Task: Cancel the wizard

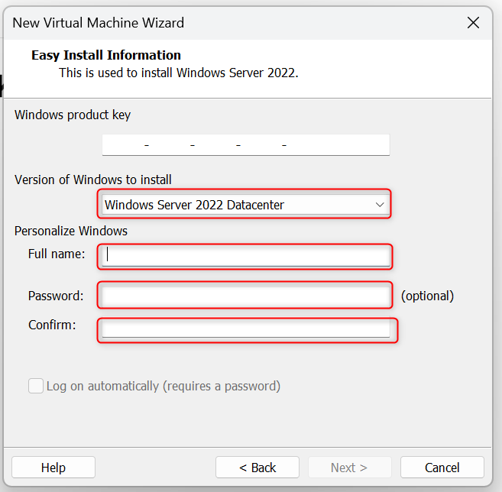Action: [442, 468]
